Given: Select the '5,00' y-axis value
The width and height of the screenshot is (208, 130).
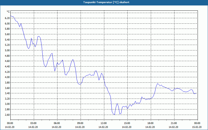Looking at the screenshot, I should click(8, 50).
